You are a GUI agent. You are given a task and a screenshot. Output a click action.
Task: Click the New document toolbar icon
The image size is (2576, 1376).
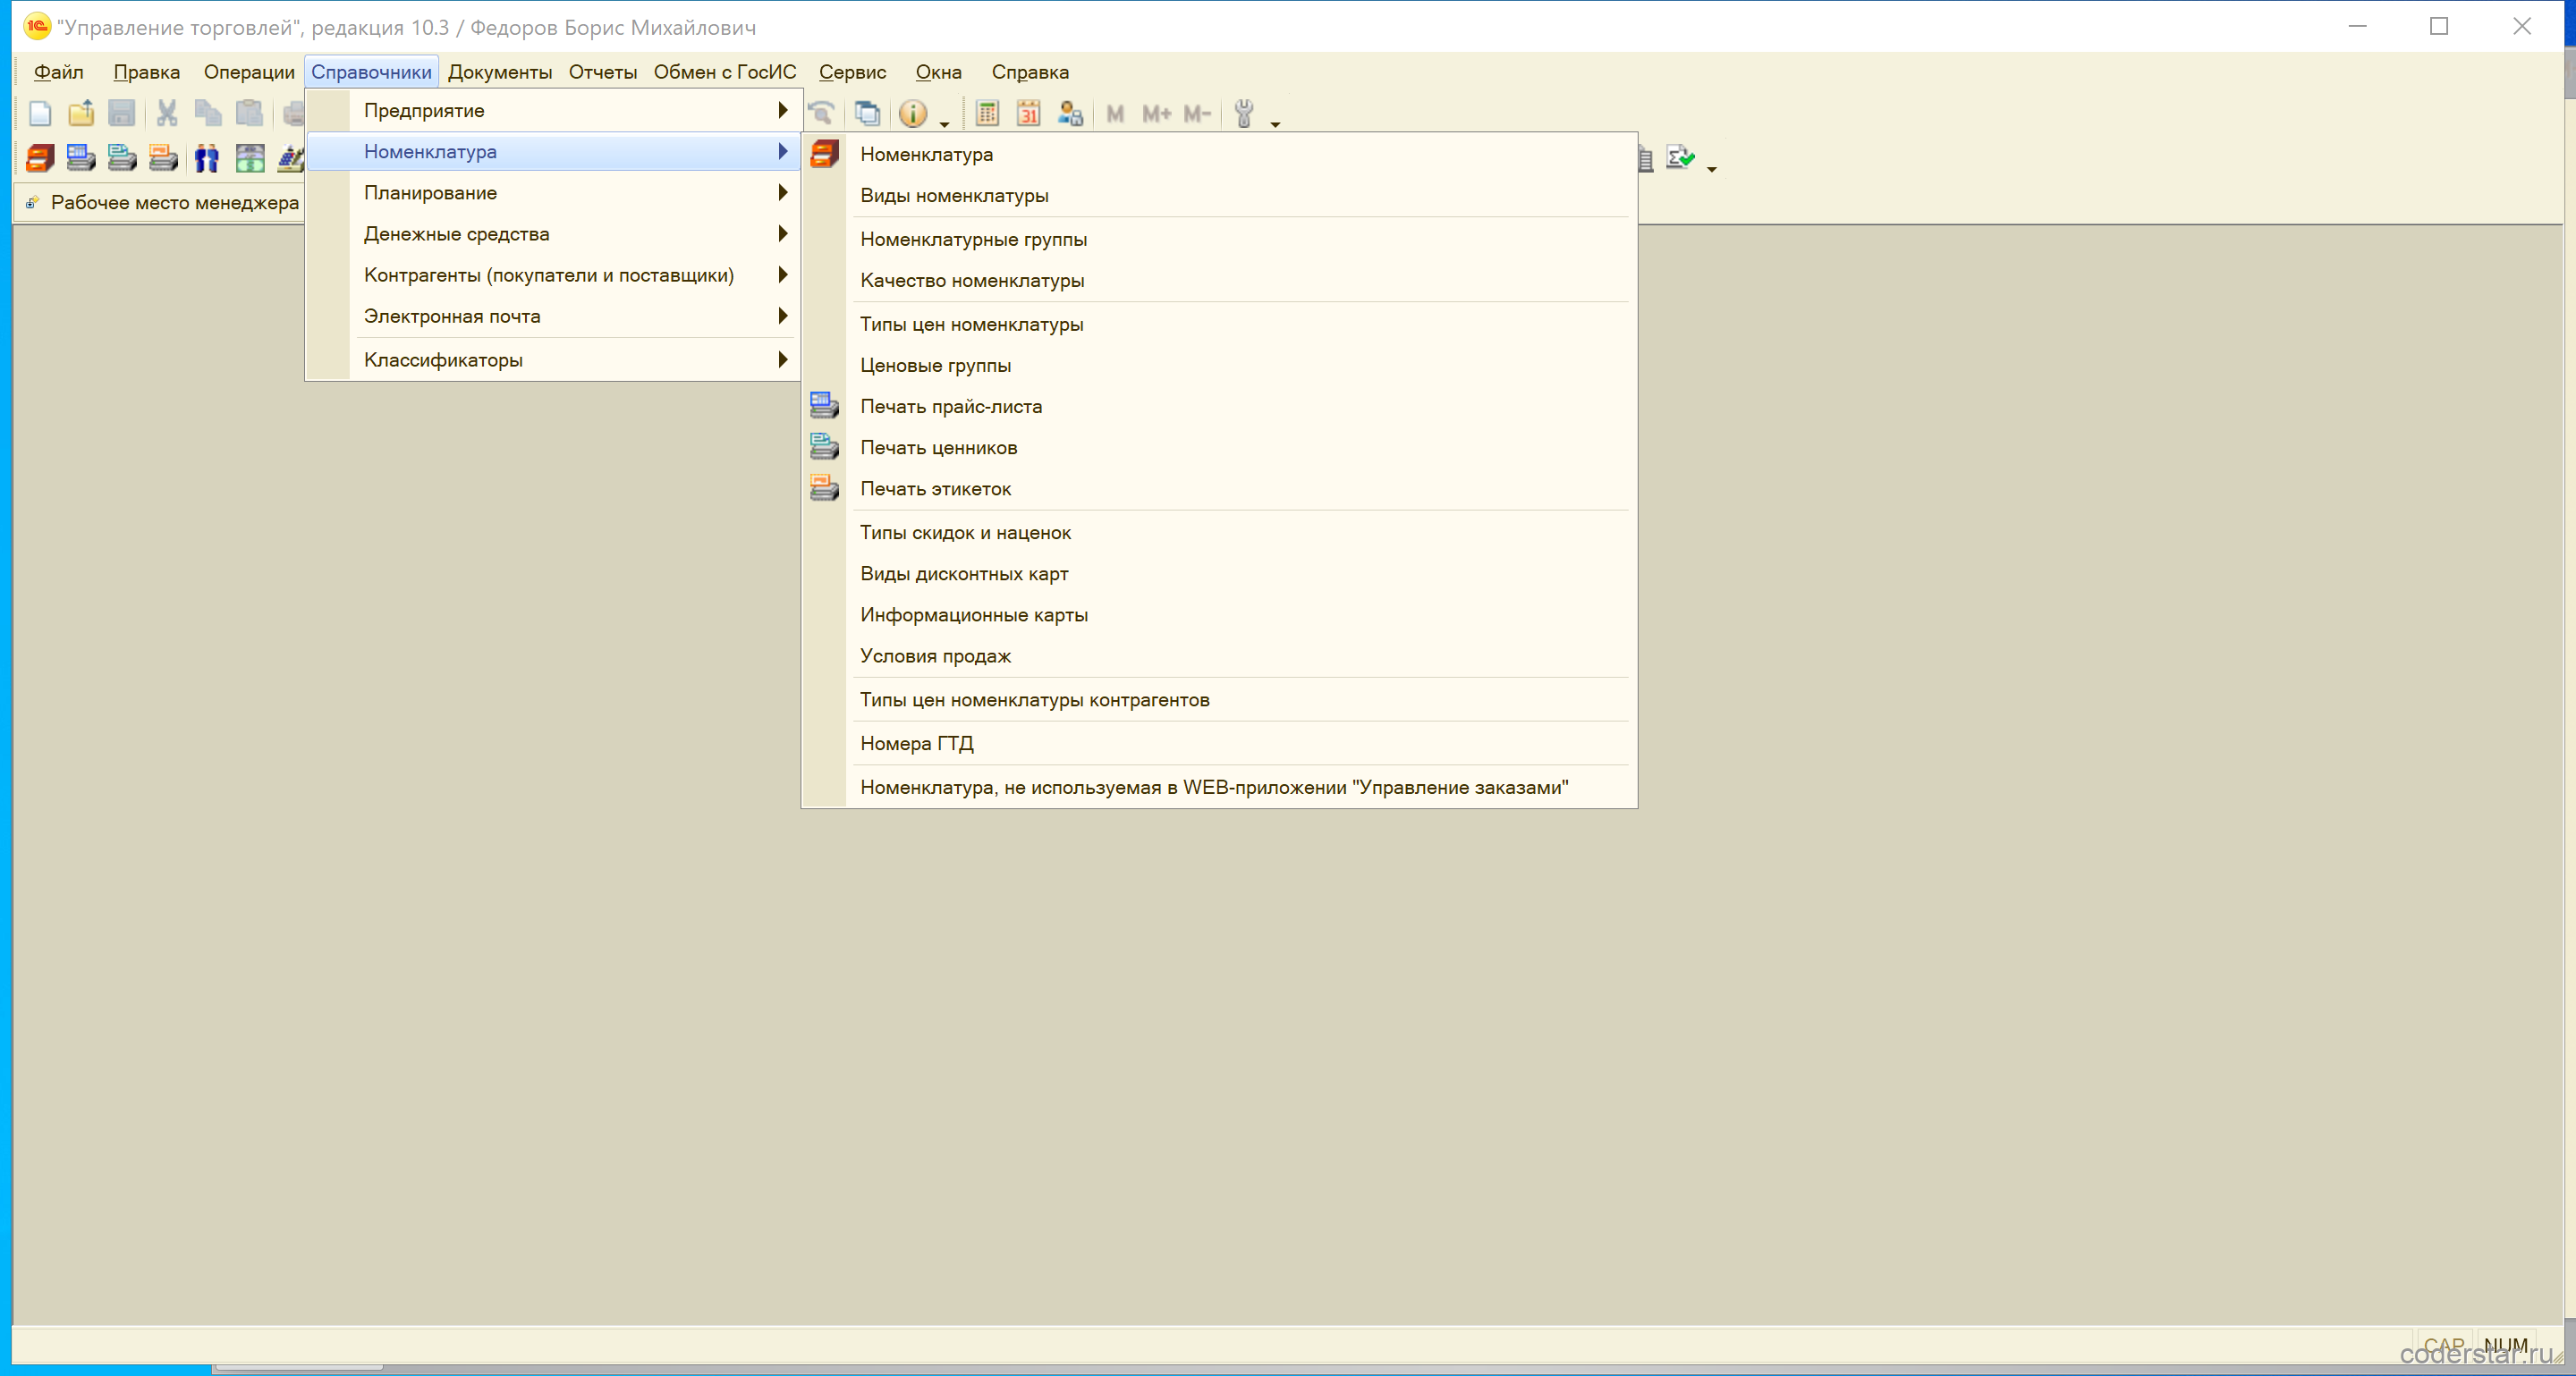click(40, 114)
